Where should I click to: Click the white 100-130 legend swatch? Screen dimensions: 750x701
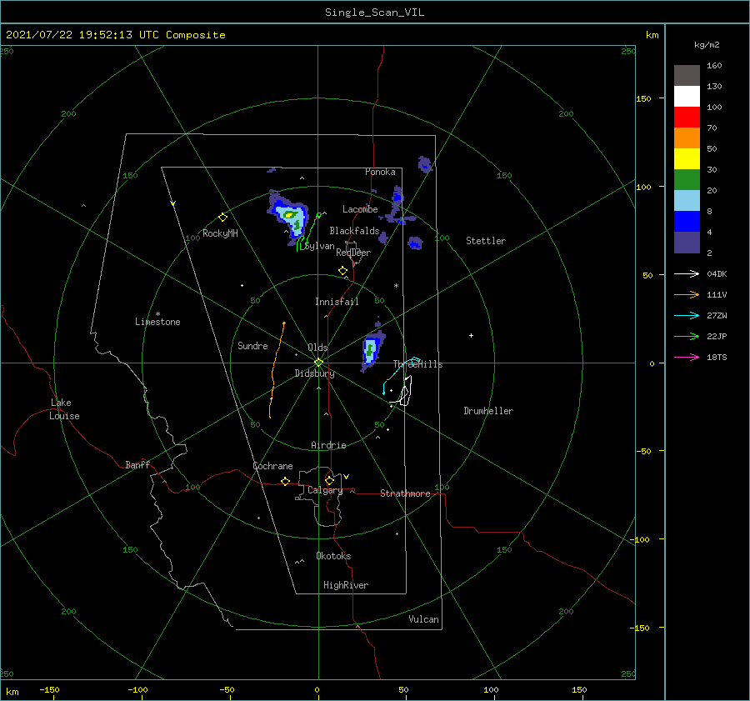click(x=687, y=96)
